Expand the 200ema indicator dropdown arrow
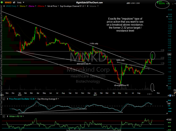The height and width of the screenshot is (131, 176). pyautogui.click(x=45, y=6)
